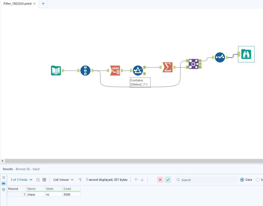Click the Filter tool's T output anchor
Image resolution: width=263 pixels, height=206 pixels.
click(x=144, y=67)
